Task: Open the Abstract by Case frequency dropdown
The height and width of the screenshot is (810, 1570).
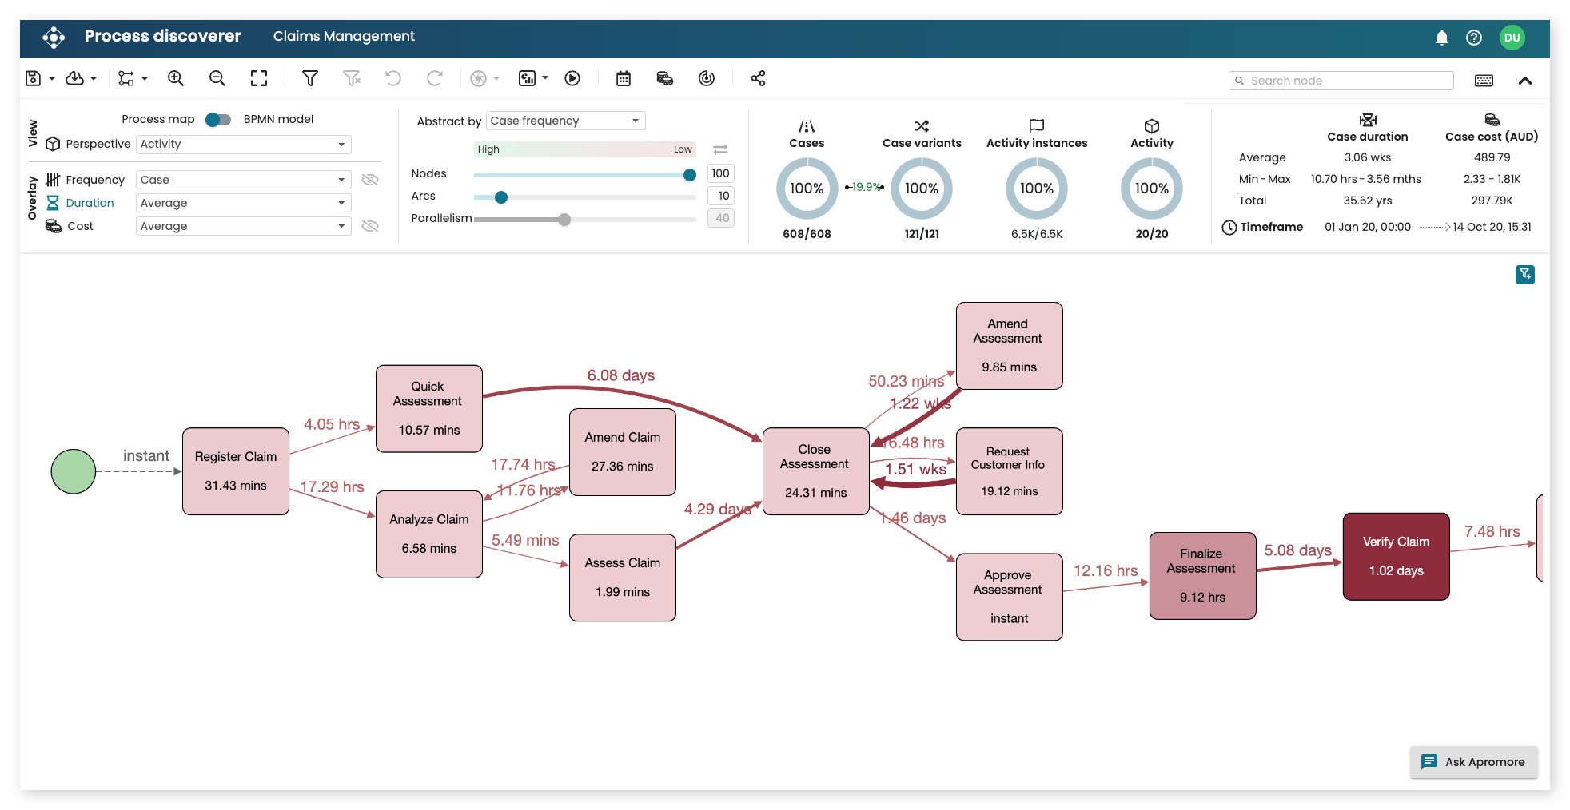Action: tap(564, 120)
